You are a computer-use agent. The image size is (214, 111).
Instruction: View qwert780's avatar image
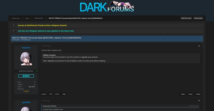pos(26,109)
